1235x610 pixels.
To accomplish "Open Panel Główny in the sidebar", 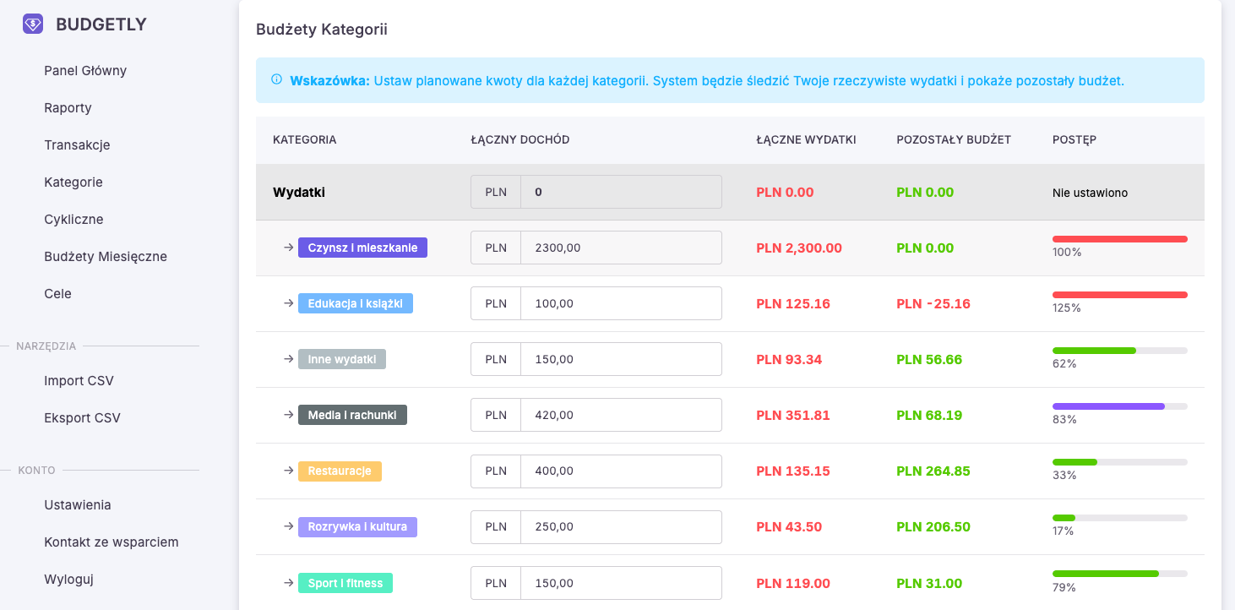I will pyautogui.click(x=85, y=70).
